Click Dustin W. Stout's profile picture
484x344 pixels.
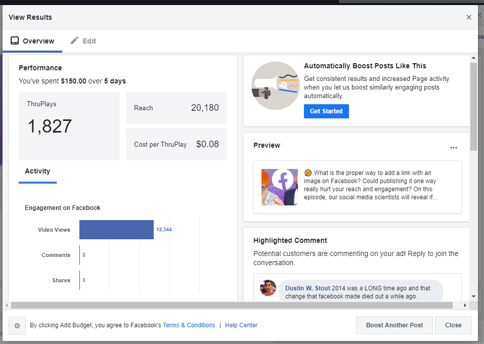(x=268, y=288)
